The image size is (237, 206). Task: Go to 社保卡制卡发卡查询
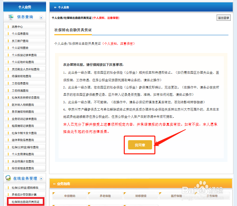pyautogui.click(x=25, y=133)
